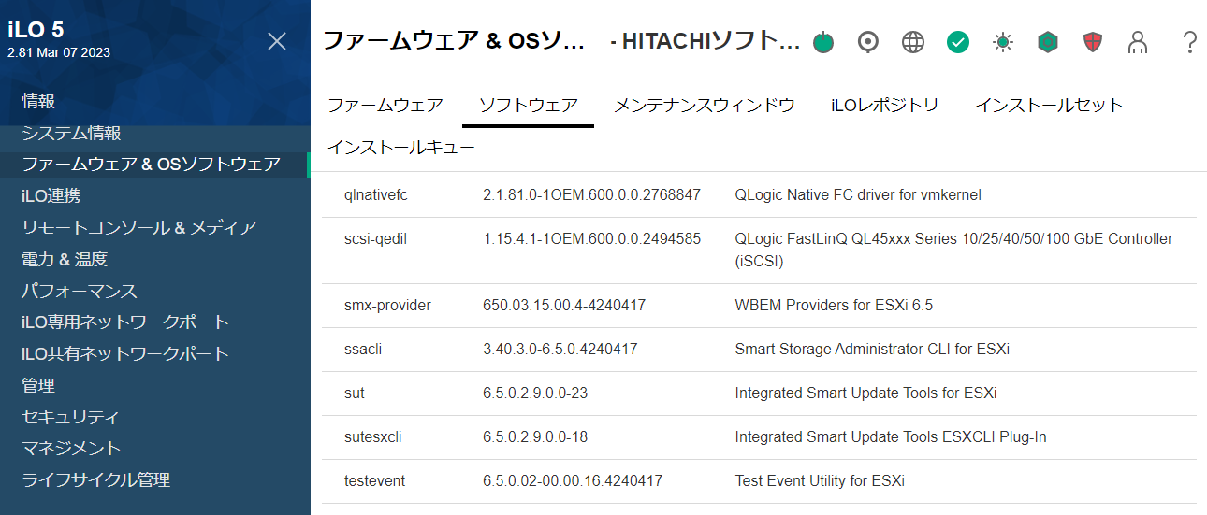Viewport: 1207px width, 515px height.
Task: Click version 6.5.0.2.9.0.0-18
Action: click(x=535, y=436)
